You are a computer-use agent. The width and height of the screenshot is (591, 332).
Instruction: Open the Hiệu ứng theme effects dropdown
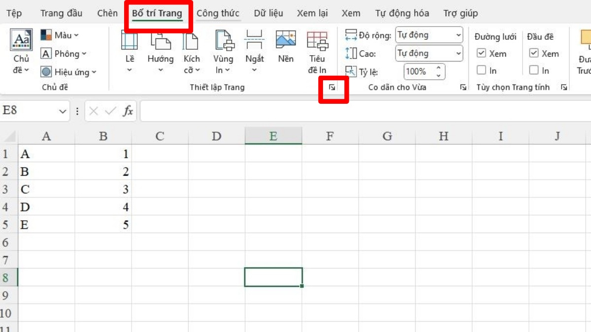68,72
